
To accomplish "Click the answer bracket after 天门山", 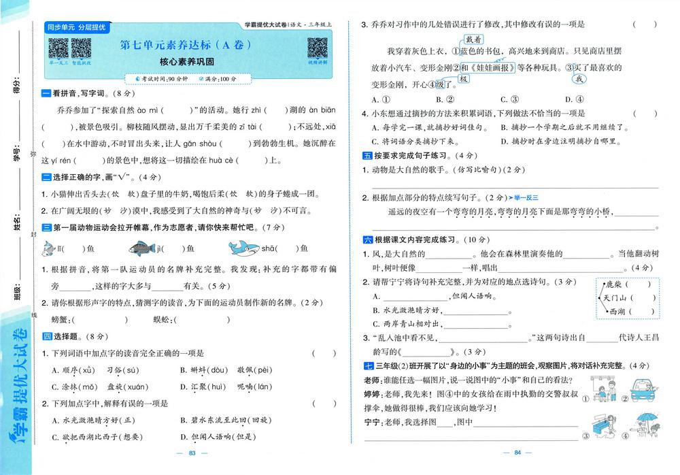I will pos(643,298).
